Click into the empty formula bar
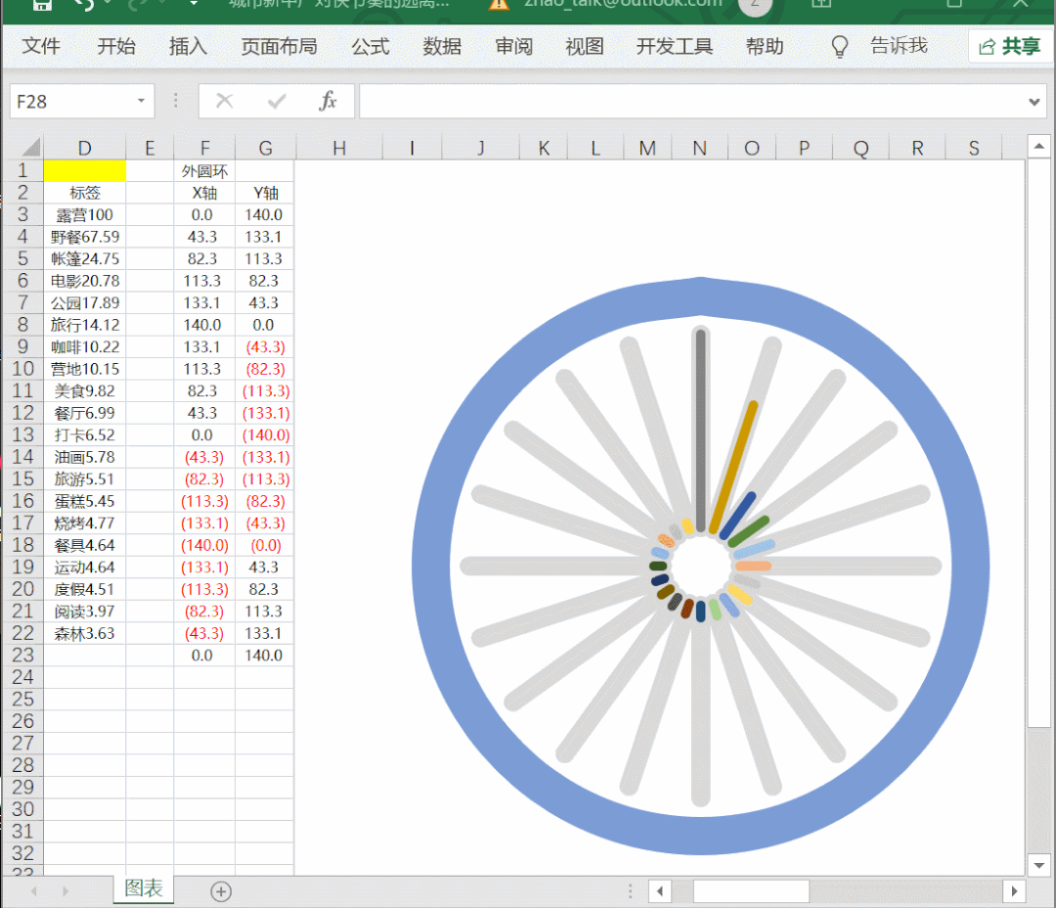Screen dimensions: 1056x908 (692, 101)
